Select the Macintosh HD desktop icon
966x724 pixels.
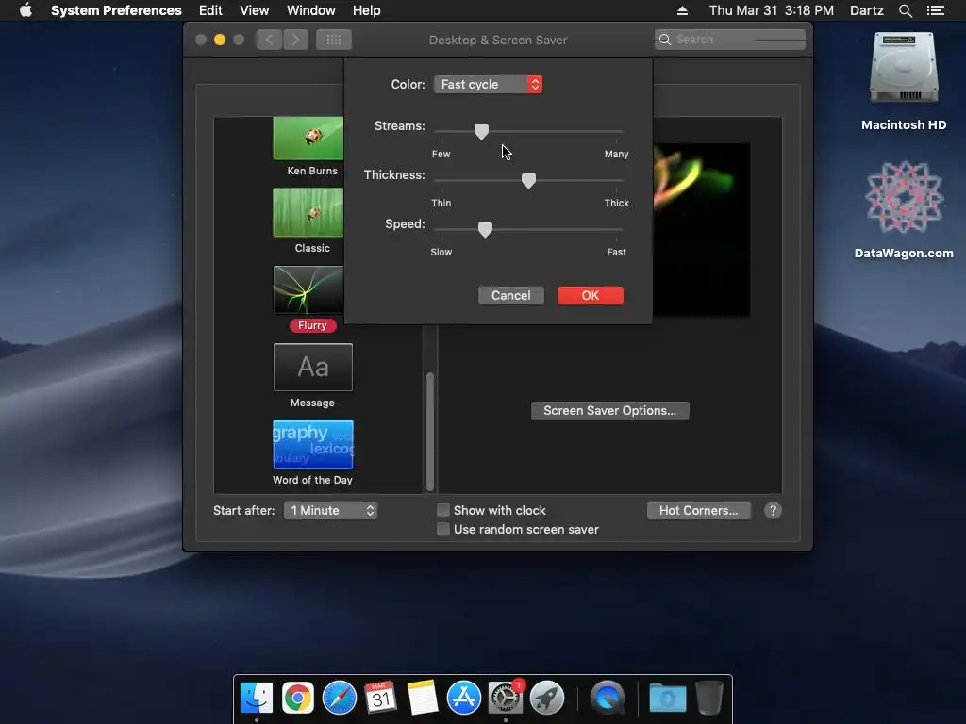(x=903, y=81)
